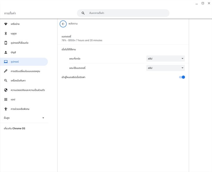Click the แบตเตอรี่ battery heading
This screenshot has width=212, height=172.
[66, 37]
